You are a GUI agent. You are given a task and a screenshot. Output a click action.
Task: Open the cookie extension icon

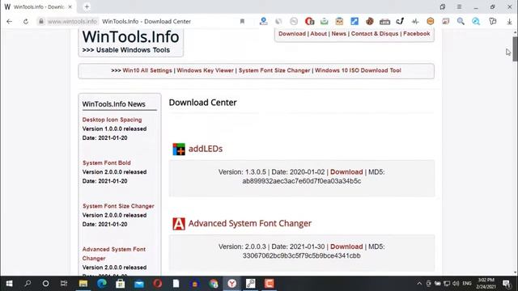click(x=369, y=22)
